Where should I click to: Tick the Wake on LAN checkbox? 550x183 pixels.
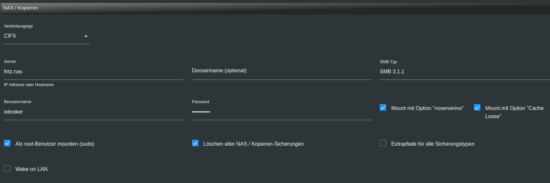7,168
